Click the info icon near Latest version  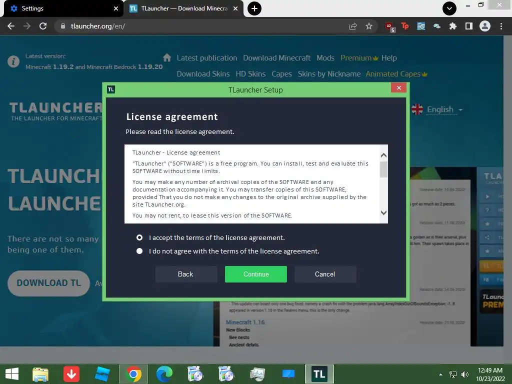point(13,61)
